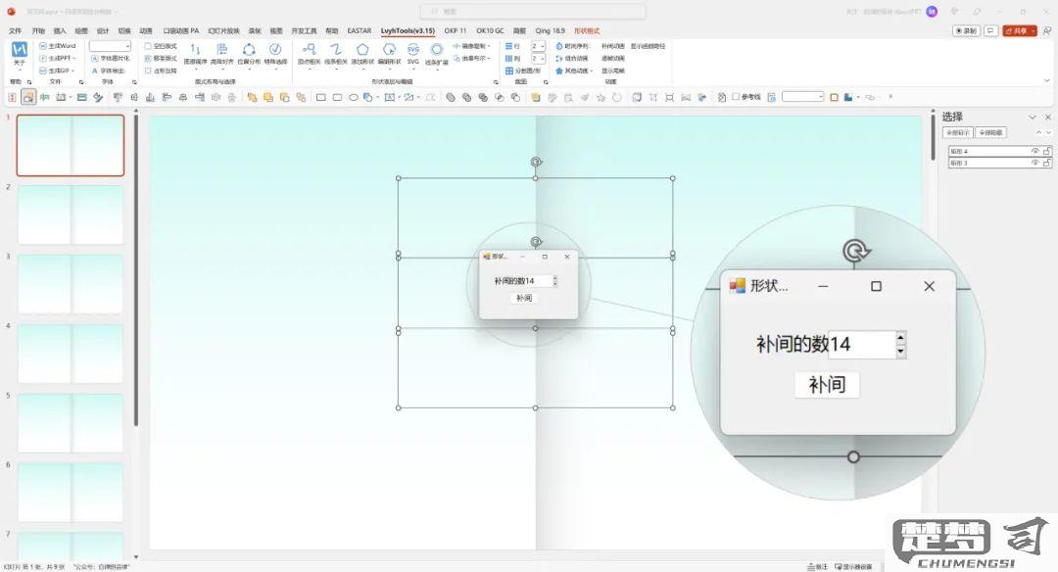Select the slide 2 thumbnail
The width and height of the screenshot is (1058, 572).
(71, 214)
